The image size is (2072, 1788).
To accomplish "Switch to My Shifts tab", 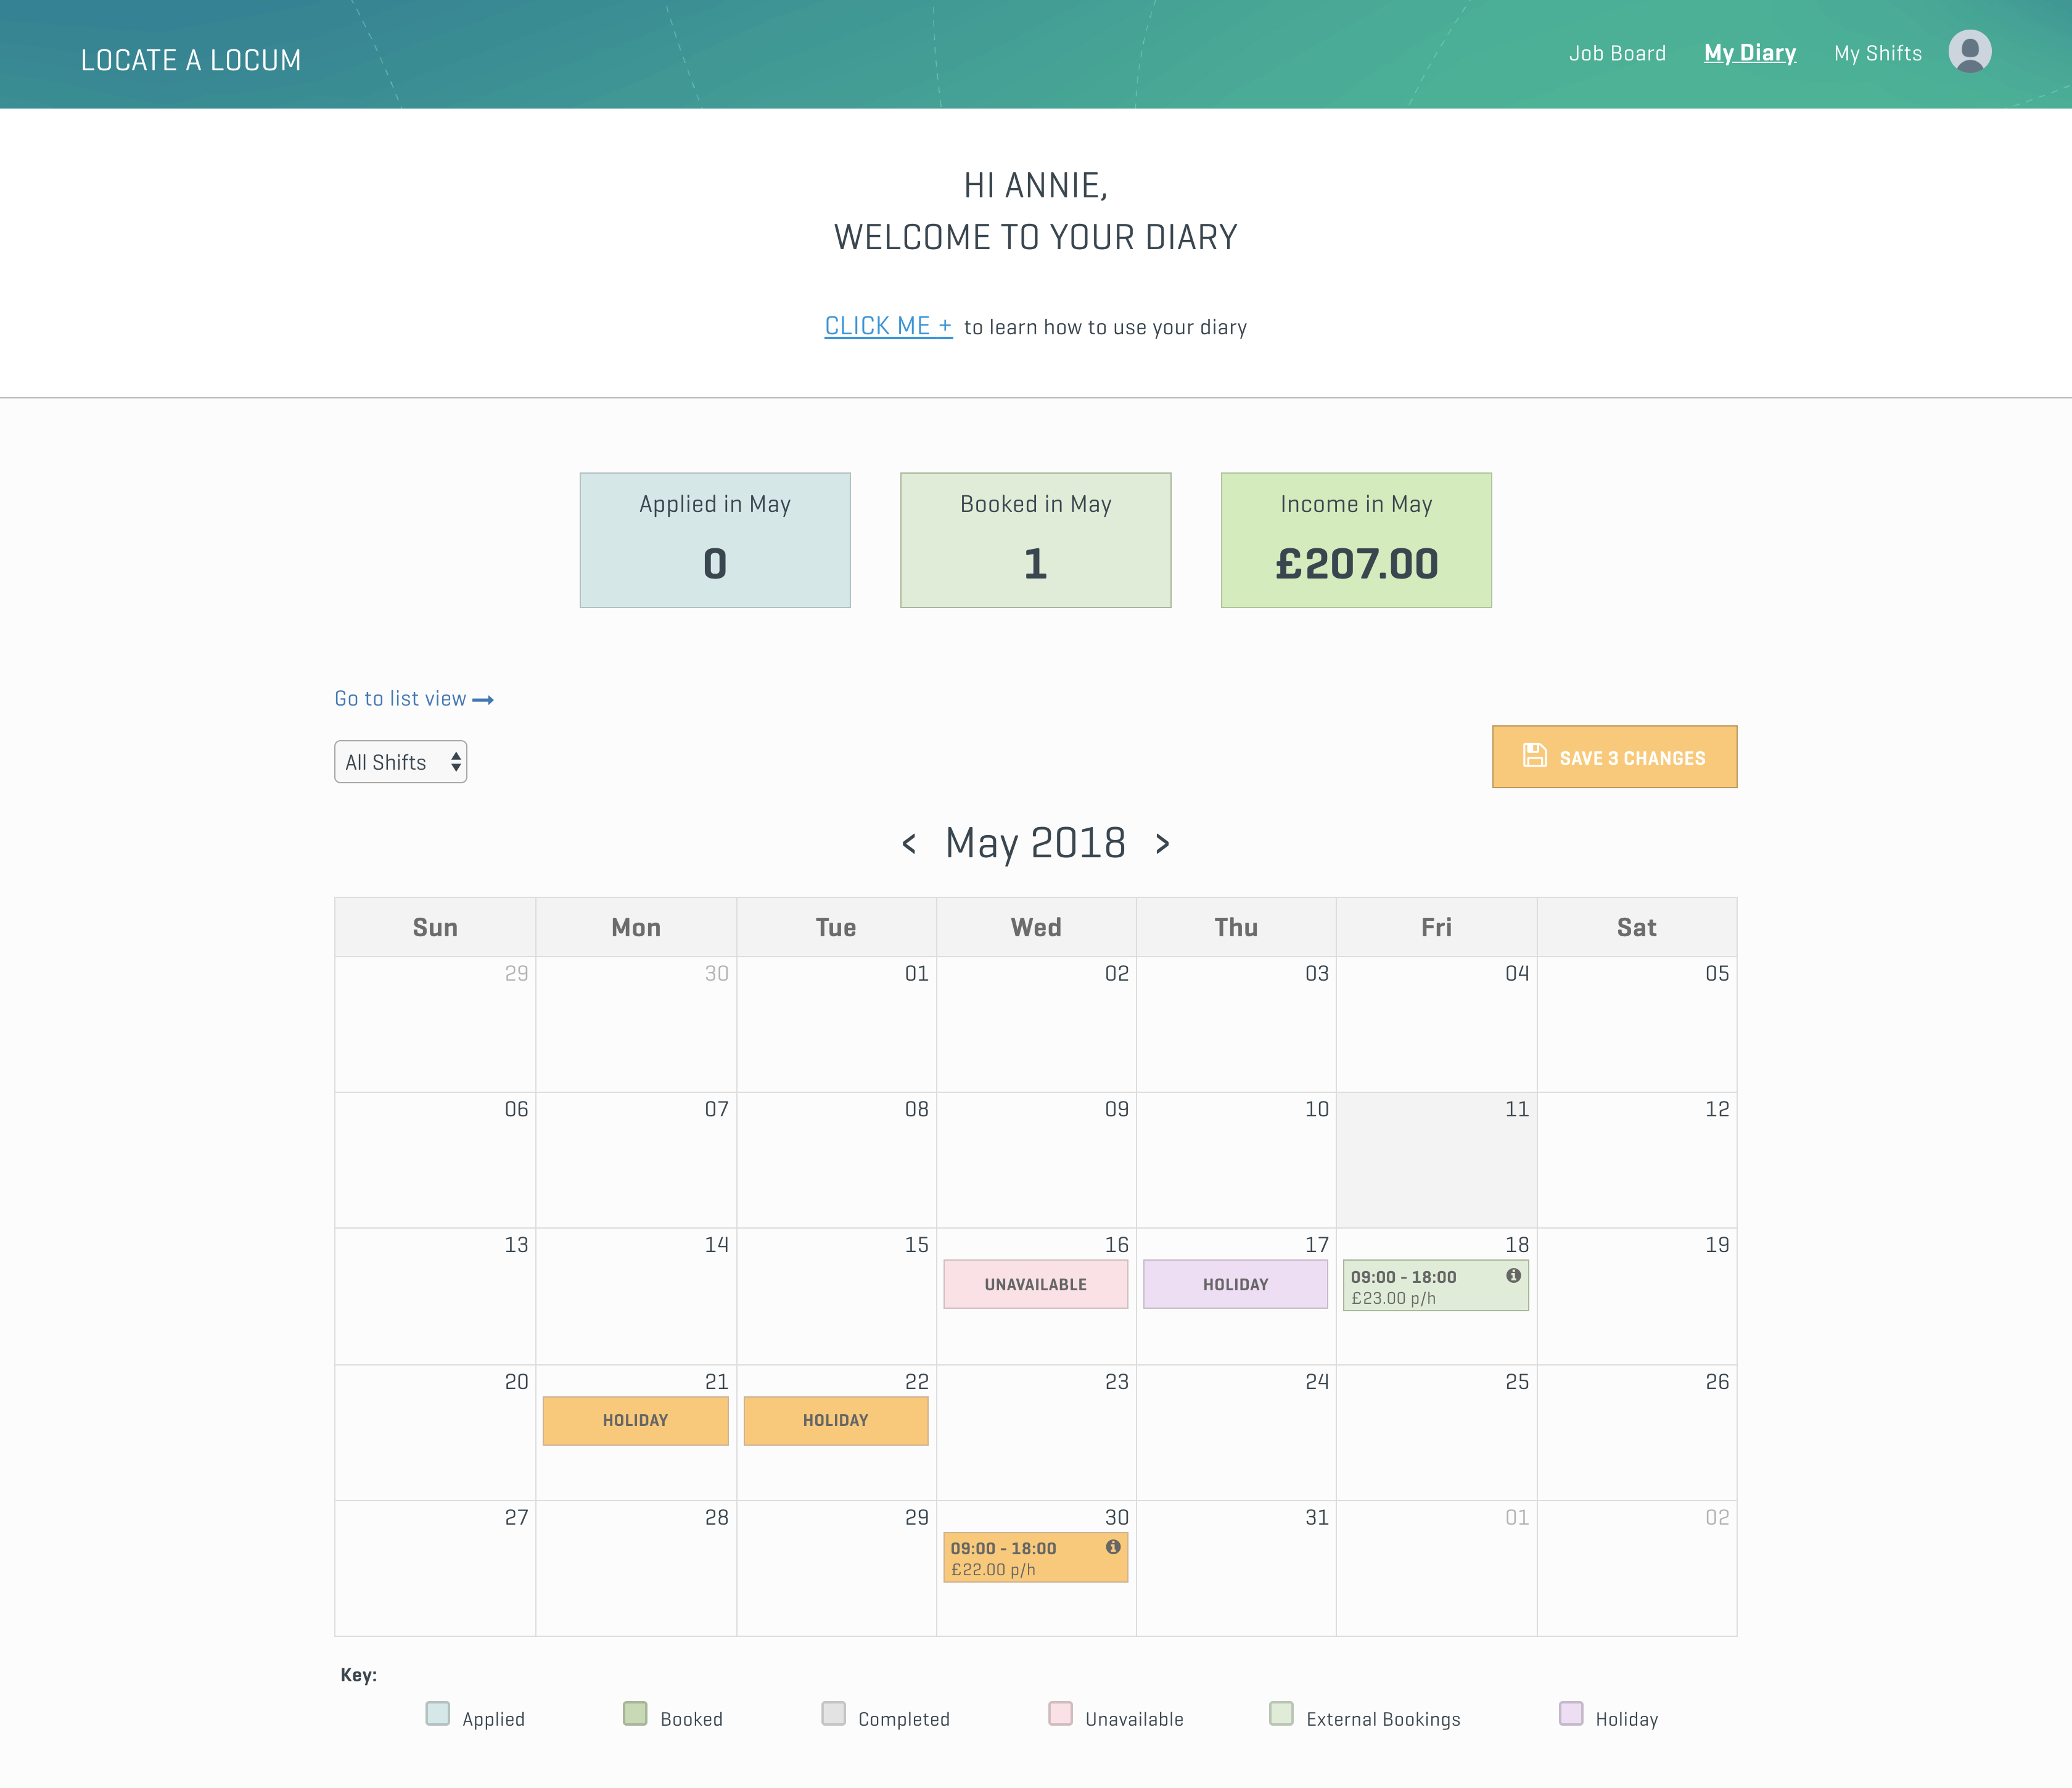I will point(1877,53).
